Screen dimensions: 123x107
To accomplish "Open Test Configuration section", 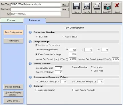I will pos(13,32).
